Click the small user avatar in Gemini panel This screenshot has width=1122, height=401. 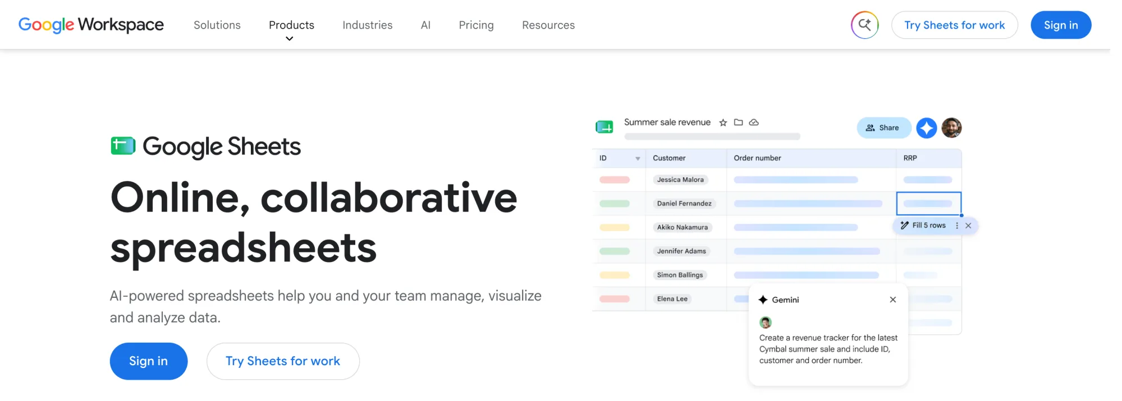(x=766, y=322)
